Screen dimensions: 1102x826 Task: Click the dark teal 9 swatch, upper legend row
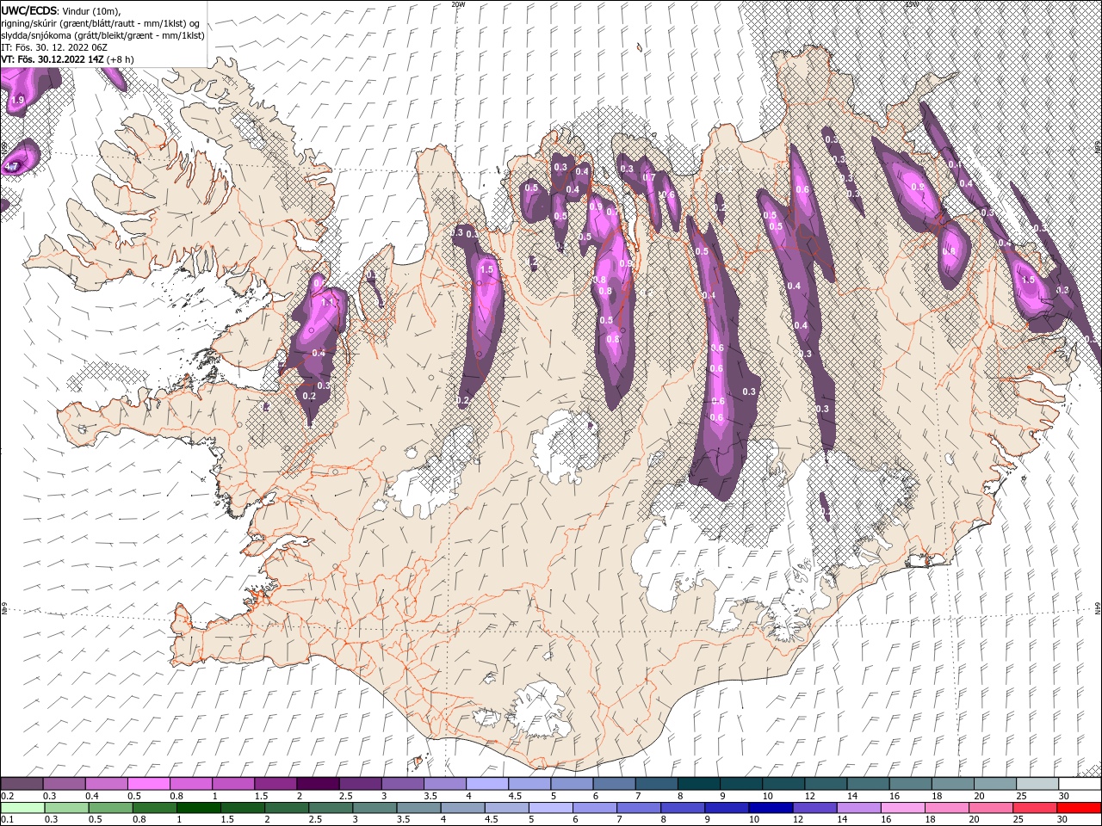[x=741, y=784]
